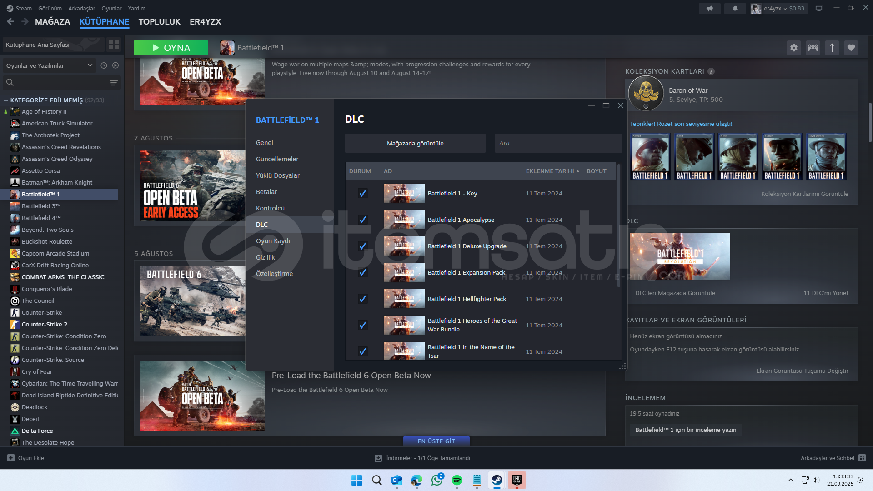
Task: Sort DLC by Eklenme Tarihi column
Action: (552, 171)
